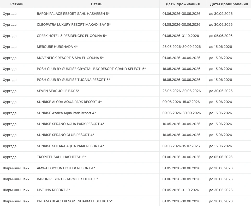The image size is (251, 206).
Task: Click 'Шарм-эш-Шейх' region in DIVE INN row
Action: click(16, 190)
